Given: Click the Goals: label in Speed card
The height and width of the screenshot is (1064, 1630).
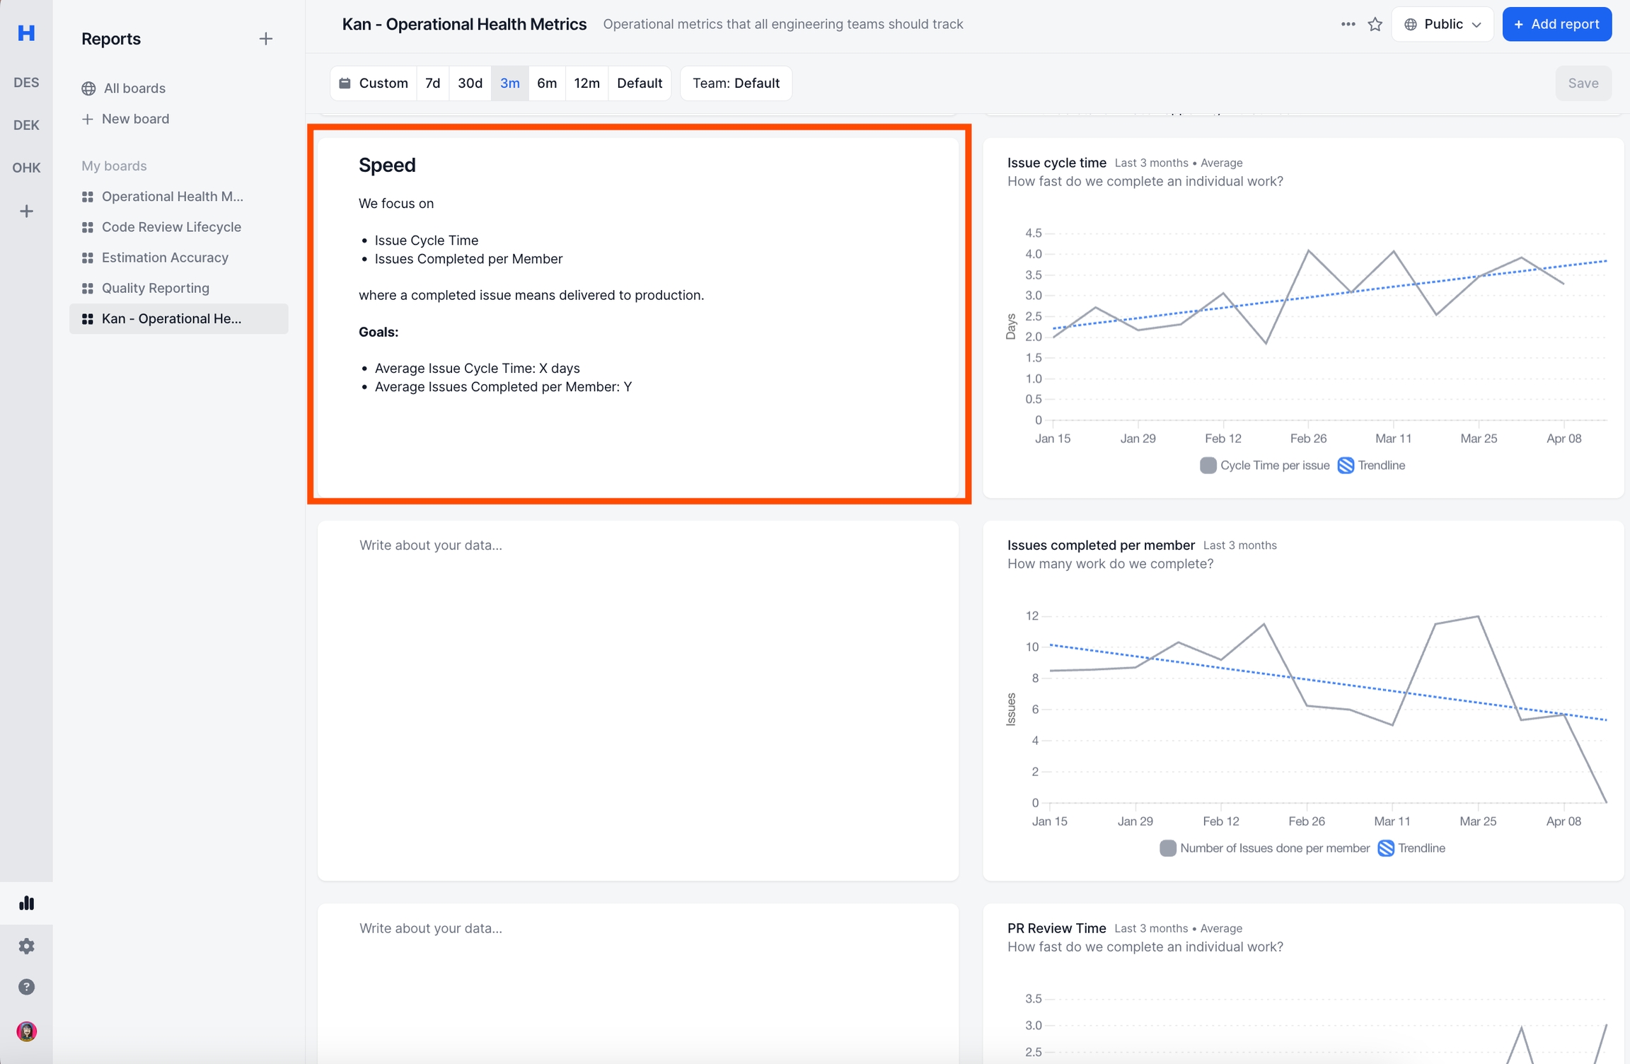Looking at the screenshot, I should [x=378, y=332].
